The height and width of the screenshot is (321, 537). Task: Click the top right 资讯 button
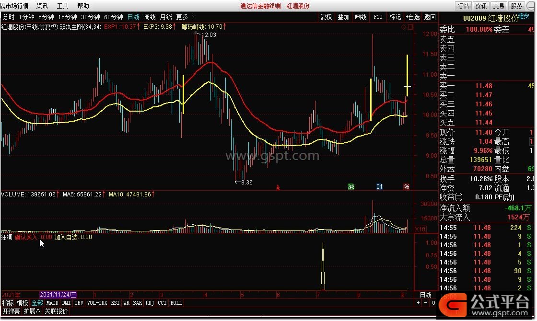[x=481, y=6]
